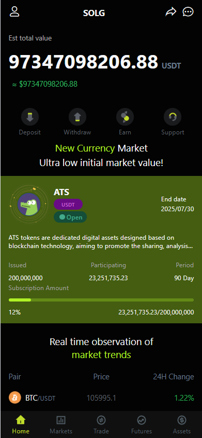Tap the Withdraw icon
This screenshot has width=202, height=438.
pos(77,117)
